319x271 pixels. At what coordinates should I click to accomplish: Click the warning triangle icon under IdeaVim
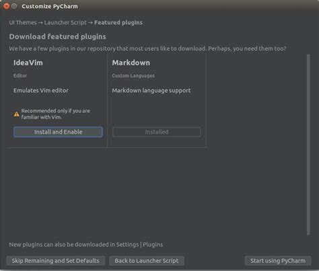[x=17, y=114]
